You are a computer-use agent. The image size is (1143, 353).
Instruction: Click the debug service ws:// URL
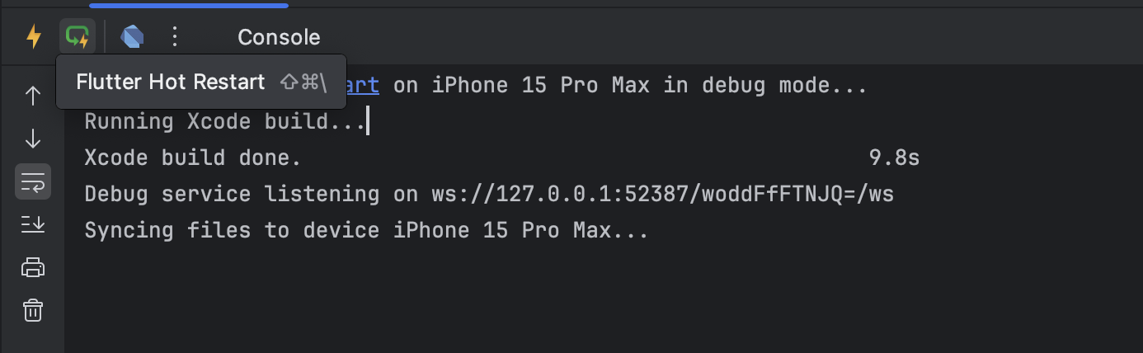[x=662, y=194]
